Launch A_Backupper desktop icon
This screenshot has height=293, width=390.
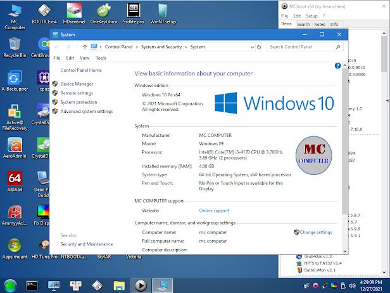pos(15,81)
